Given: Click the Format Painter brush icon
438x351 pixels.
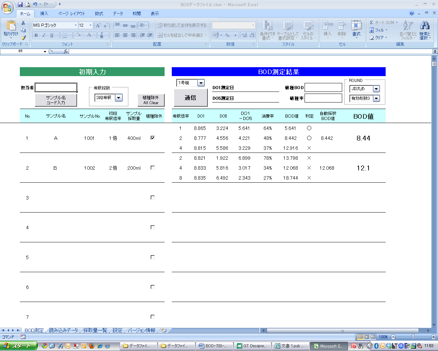Looking at the screenshot, I should [x=23, y=38].
